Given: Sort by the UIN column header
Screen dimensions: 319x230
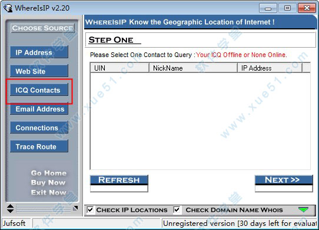Looking at the screenshot, I should (119, 68).
